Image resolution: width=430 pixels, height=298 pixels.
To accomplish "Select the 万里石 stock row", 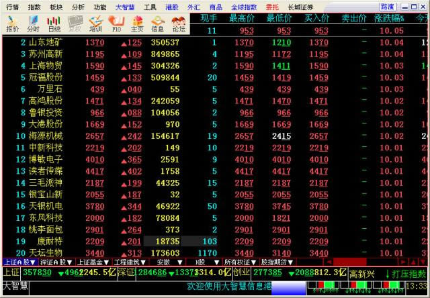I will point(215,89).
